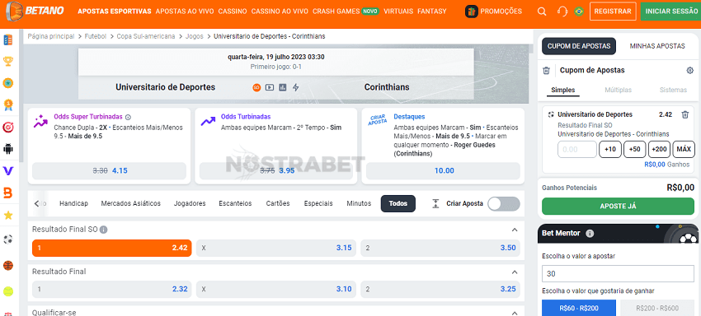
Task: Open the medal ribbon sidebar icon
Action: pos(8,105)
